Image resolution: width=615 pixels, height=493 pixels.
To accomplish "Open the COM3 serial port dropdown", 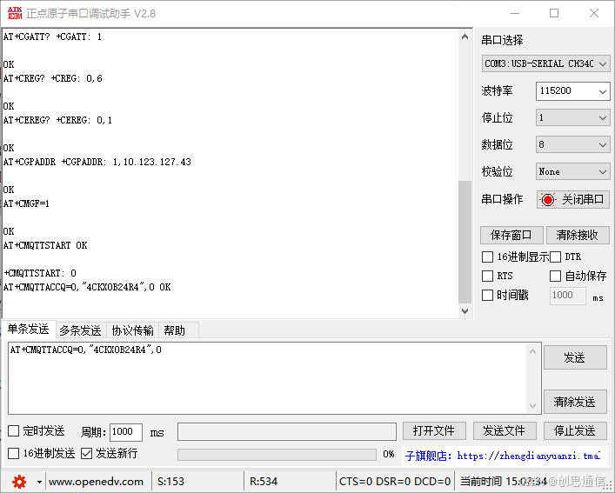I will pos(545,63).
